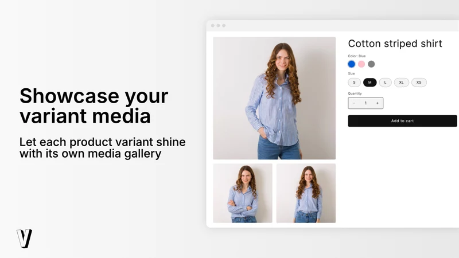Select the pink color swatch
This screenshot has height=258, width=459.
[x=361, y=64]
